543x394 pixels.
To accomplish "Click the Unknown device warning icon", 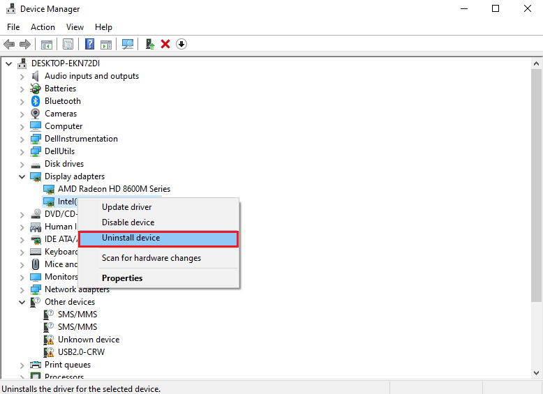I will [49, 340].
